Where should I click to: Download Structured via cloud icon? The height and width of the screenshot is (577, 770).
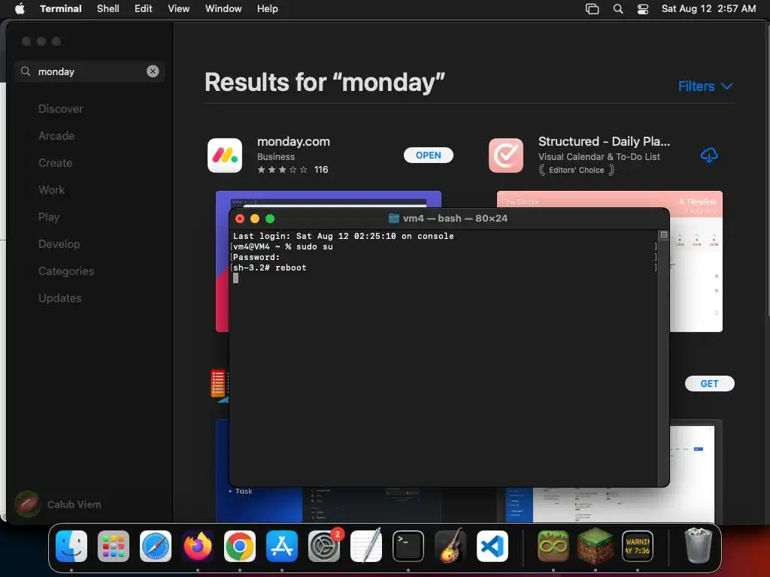pyautogui.click(x=709, y=156)
